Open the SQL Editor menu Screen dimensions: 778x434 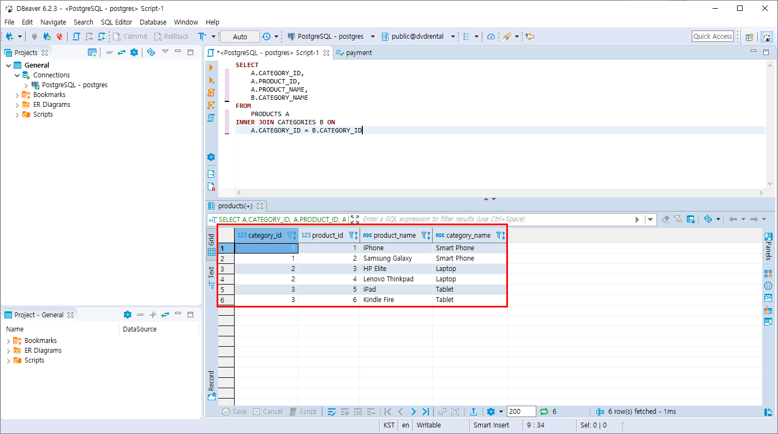(x=116, y=22)
